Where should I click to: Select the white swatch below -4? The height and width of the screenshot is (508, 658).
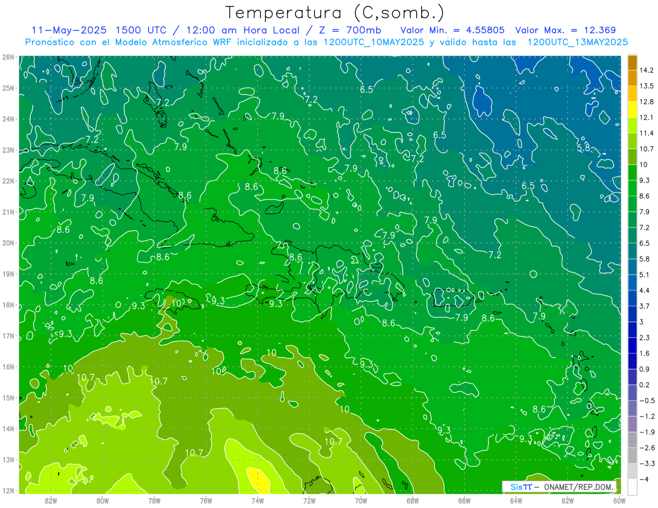click(x=632, y=487)
